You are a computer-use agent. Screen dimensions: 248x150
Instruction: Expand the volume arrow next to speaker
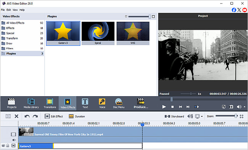245,107
